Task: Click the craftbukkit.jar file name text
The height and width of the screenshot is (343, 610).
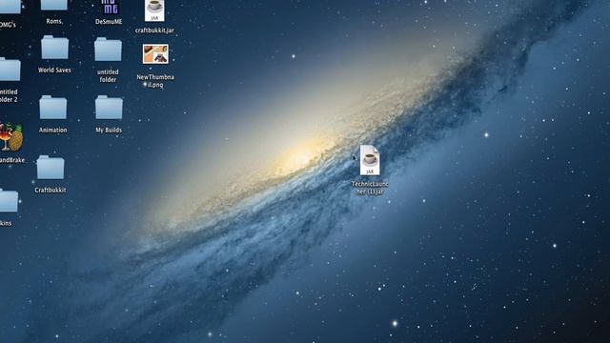Action: coord(154,30)
